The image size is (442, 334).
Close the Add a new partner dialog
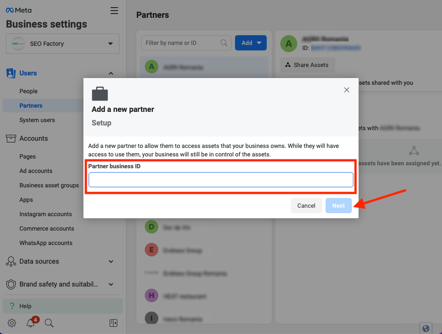pos(347,90)
